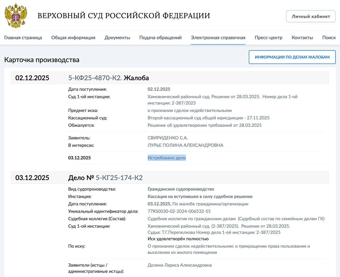
Task: Open the Личный кабинет button
Action: tap(311, 16)
